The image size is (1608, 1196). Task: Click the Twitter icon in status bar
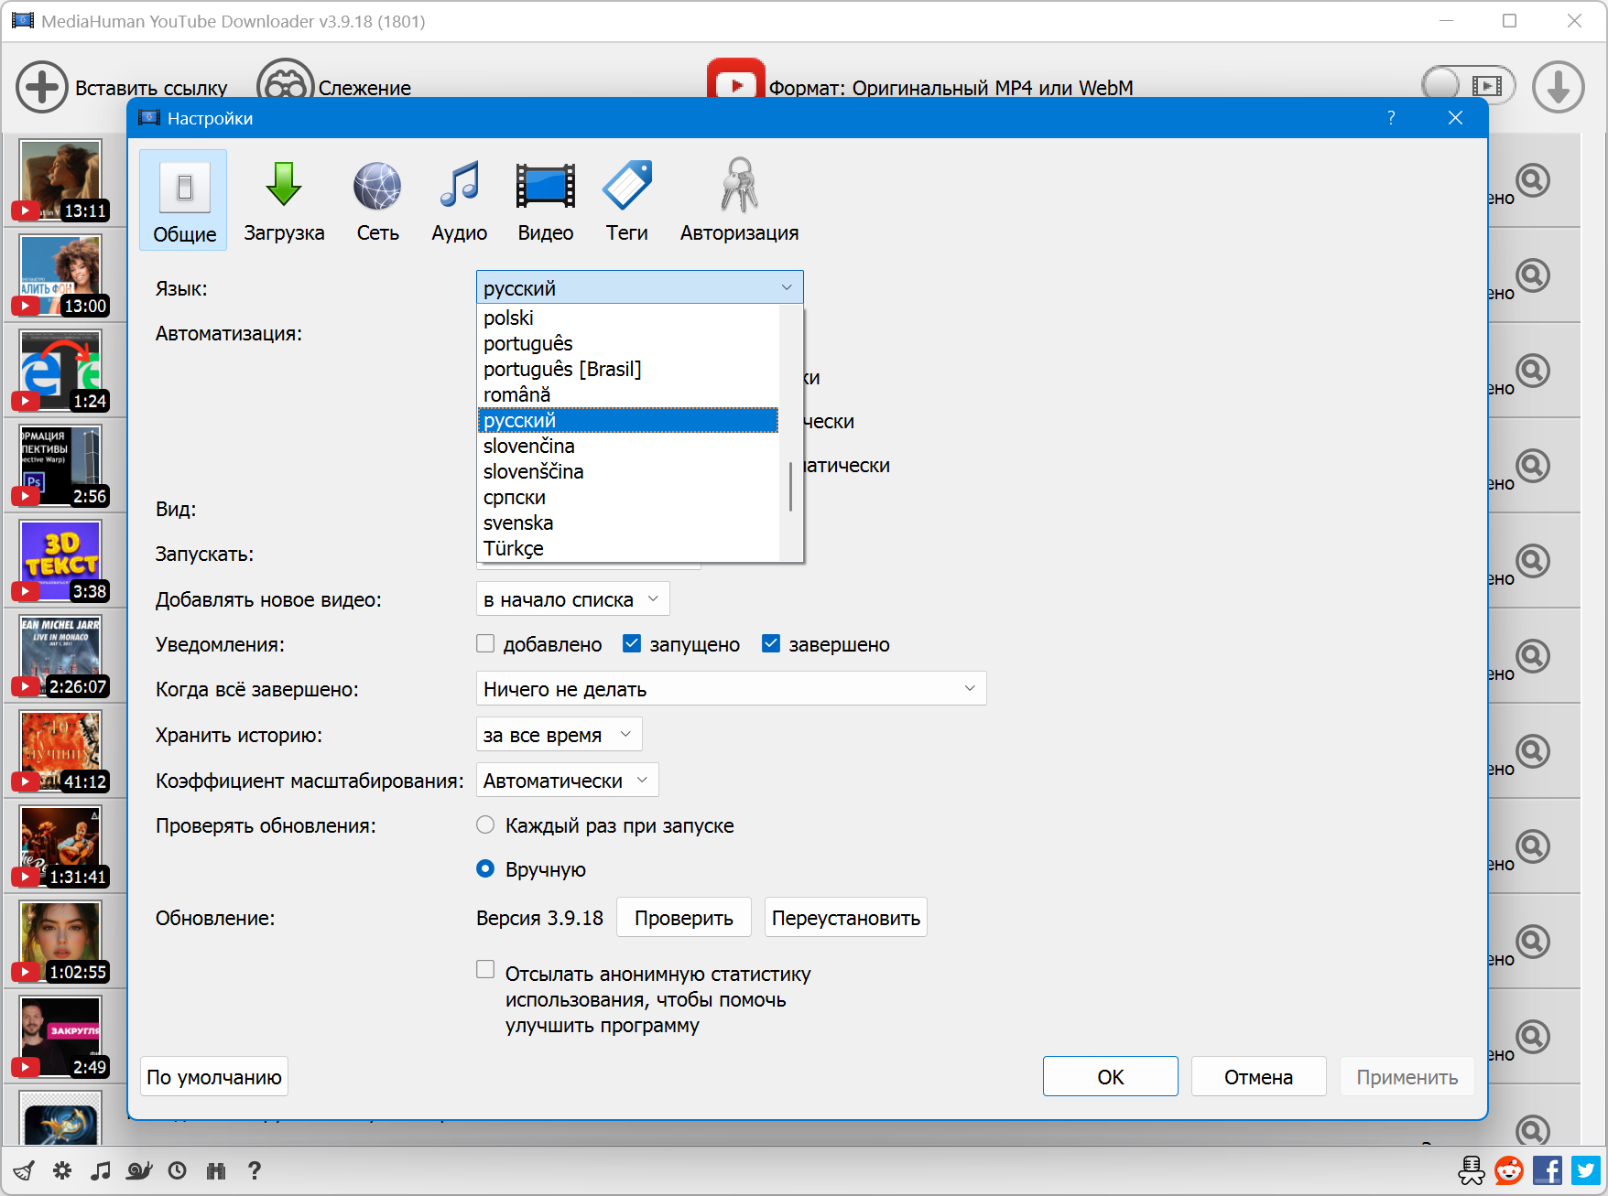(x=1586, y=1170)
